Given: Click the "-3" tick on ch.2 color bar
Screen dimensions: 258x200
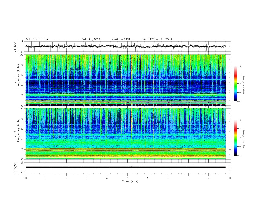Looking at the screenshot, I should coord(240,120).
